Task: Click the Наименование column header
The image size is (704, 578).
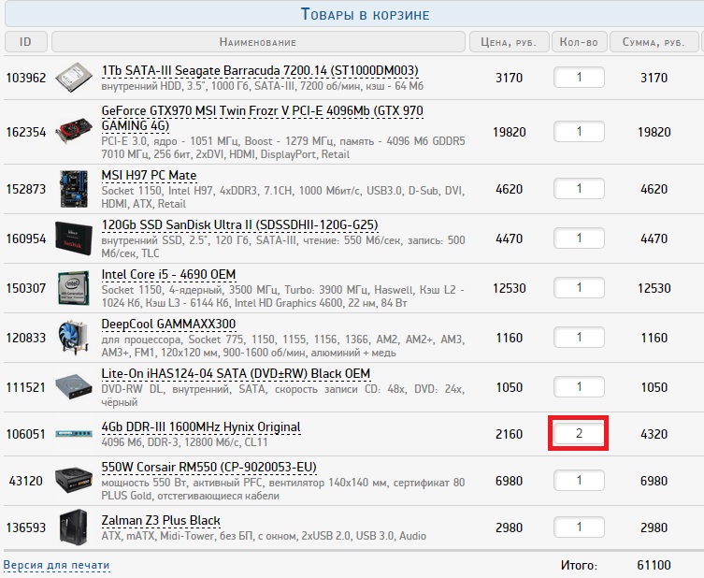Action: pyautogui.click(x=258, y=42)
